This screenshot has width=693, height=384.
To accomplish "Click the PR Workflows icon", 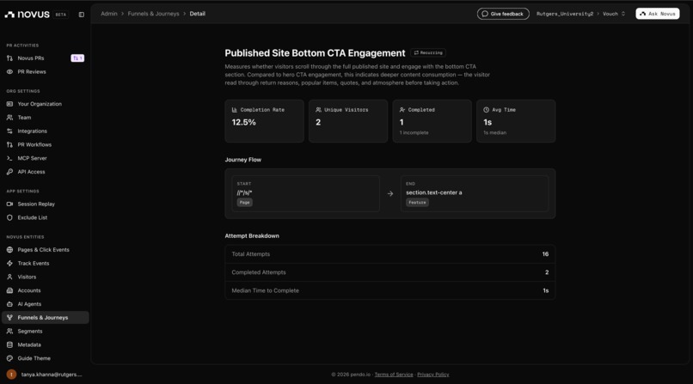I will pyautogui.click(x=9, y=145).
